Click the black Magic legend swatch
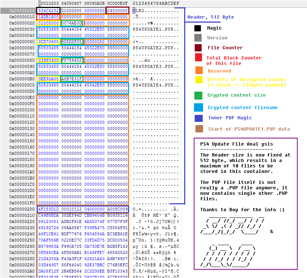 198,28
